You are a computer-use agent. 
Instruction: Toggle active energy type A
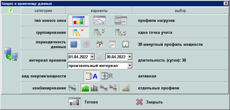(x=91, y=76)
